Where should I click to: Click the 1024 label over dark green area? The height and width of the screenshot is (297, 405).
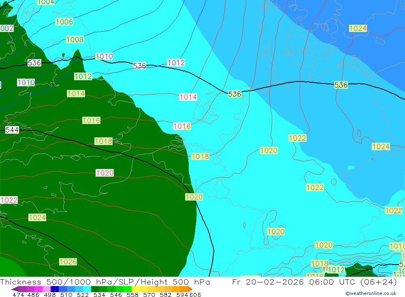(37, 218)
